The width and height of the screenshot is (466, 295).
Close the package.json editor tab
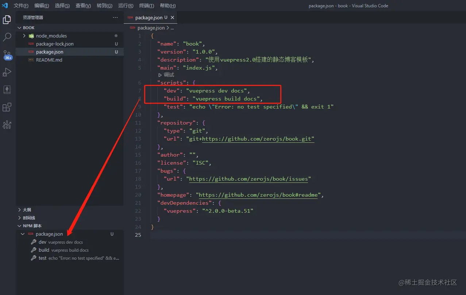tap(173, 17)
